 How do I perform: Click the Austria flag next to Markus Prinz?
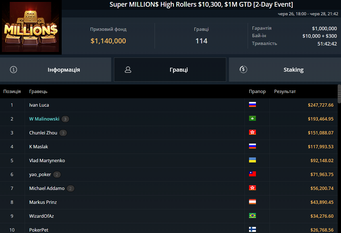(253, 201)
